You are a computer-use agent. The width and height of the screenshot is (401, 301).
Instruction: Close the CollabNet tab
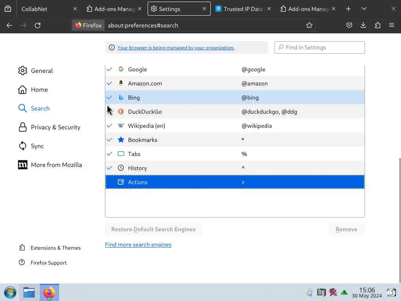click(75, 9)
